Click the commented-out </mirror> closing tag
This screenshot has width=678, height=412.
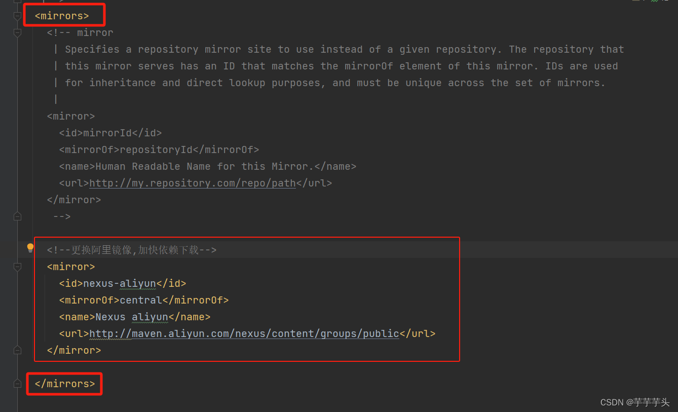[x=74, y=200]
